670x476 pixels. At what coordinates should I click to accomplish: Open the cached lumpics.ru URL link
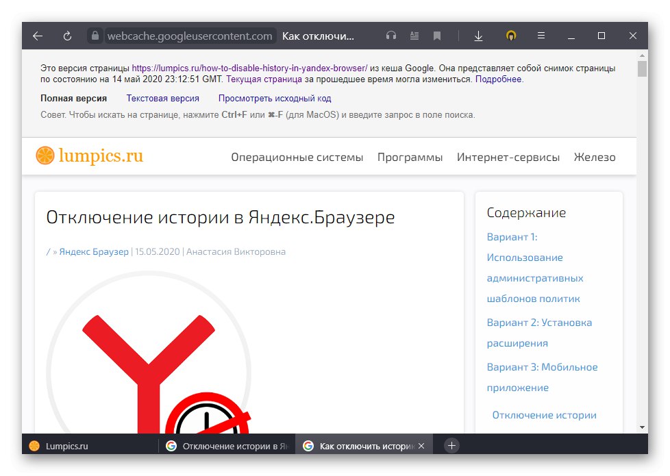pos(249,68)
